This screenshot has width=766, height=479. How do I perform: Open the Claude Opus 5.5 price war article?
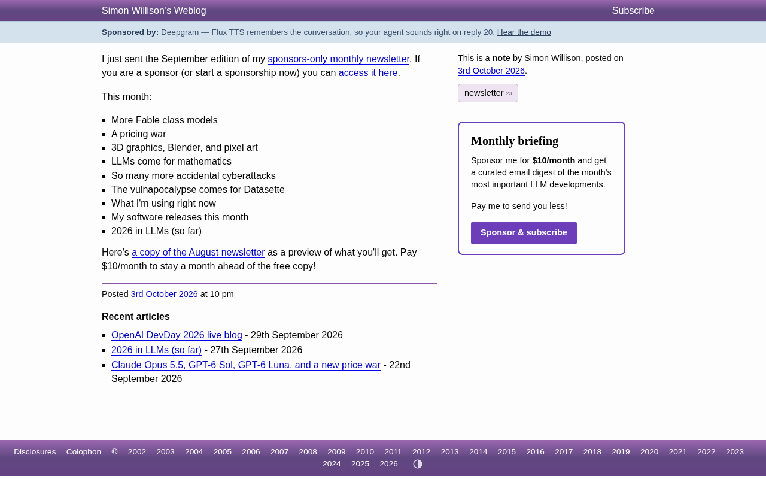tap(246, 365)
